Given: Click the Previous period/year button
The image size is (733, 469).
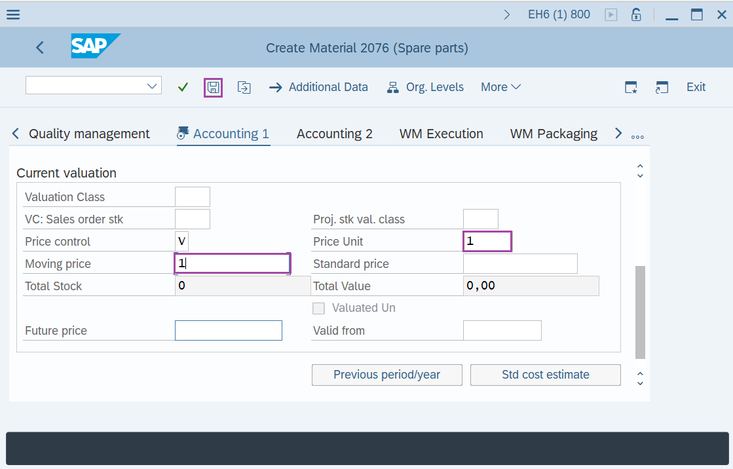Looking at the screenshot, I should coord(386,375).
